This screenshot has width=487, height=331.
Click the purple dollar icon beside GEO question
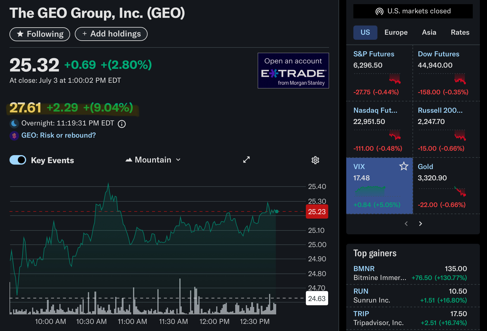click(14, 136)
